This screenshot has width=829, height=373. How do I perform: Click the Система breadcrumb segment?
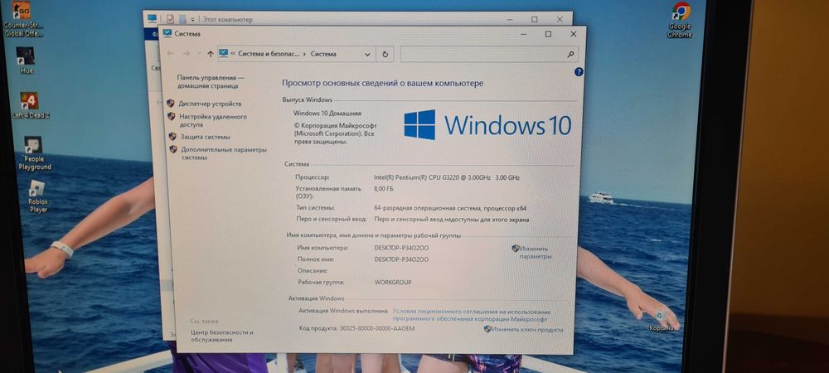point(323,54)
